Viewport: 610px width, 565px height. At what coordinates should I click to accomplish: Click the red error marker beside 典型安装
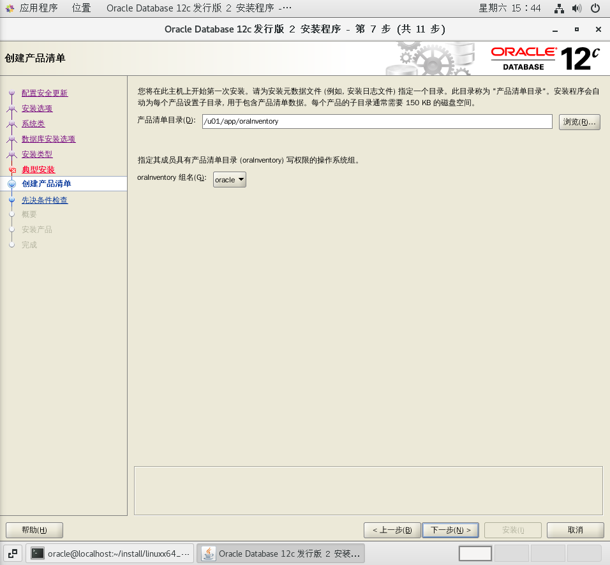[x=13, y=170]
